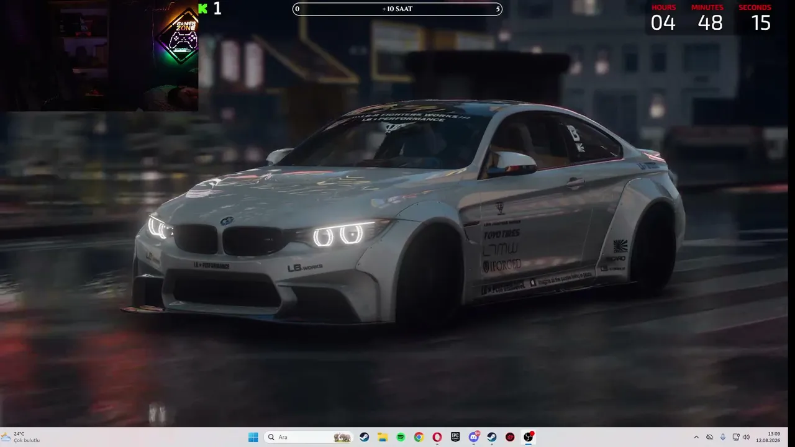Screen dimensions: 795x447
Task: Click the minutes value 48 in the timer
Action: 710,23
